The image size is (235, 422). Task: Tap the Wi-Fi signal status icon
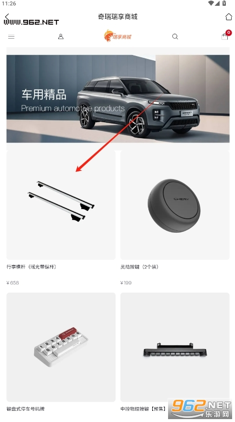tap(211, 3)
